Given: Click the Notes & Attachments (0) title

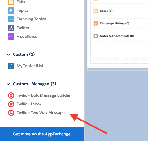Looking at the screenshot, I should tap(117, 36).
